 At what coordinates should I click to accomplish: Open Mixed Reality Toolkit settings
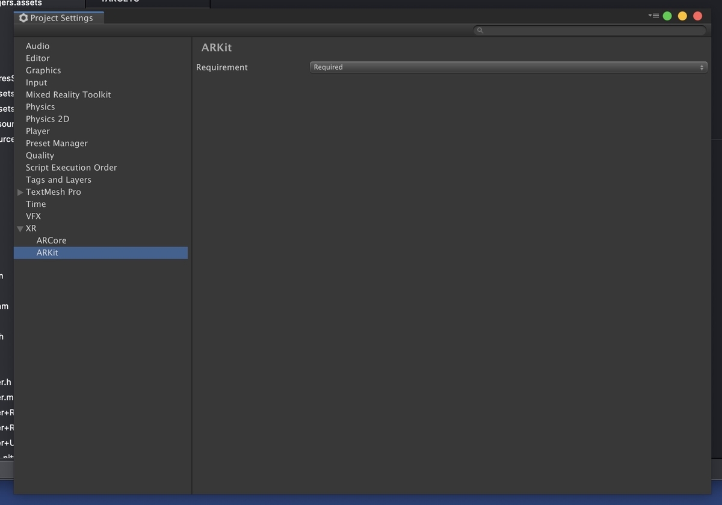point(68,94)
